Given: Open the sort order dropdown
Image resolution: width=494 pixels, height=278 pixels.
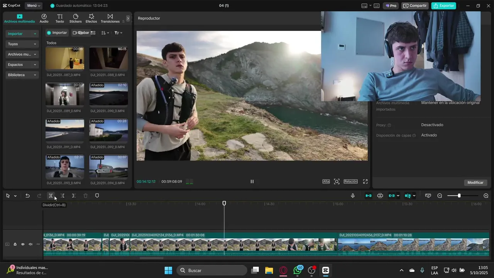Looking at the screenshot, I should click(105, 33).
